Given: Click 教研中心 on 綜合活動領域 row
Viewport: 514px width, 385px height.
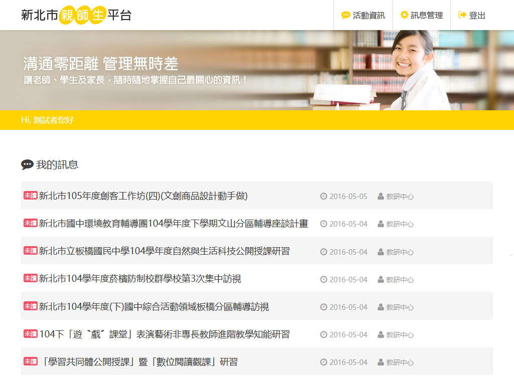Looking at the screenshot, I should 400,307.
